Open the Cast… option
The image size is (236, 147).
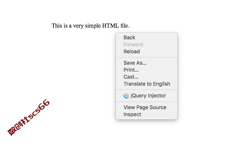(x=146, y=77)
